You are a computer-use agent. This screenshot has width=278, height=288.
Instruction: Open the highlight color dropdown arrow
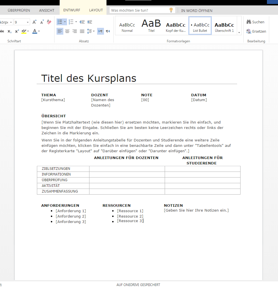[x=28, y=31]
